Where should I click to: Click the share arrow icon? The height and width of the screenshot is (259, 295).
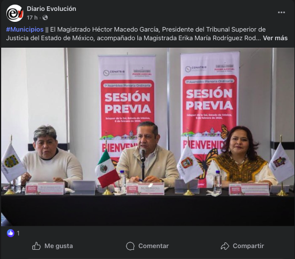225,246
